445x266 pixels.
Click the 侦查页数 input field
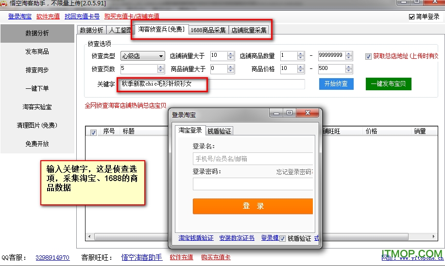[139, 68]
